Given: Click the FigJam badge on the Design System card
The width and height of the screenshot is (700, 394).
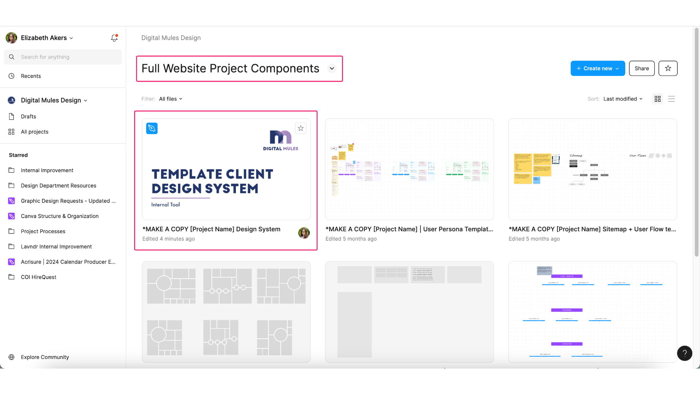Looking at the screenshot, I should click(x=152, y=128).
